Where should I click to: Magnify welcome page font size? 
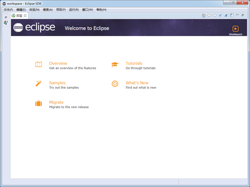click(226, 15)
